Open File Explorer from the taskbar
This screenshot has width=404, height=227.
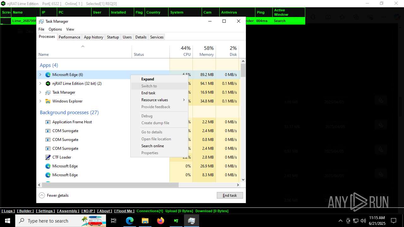pos(145,221)
